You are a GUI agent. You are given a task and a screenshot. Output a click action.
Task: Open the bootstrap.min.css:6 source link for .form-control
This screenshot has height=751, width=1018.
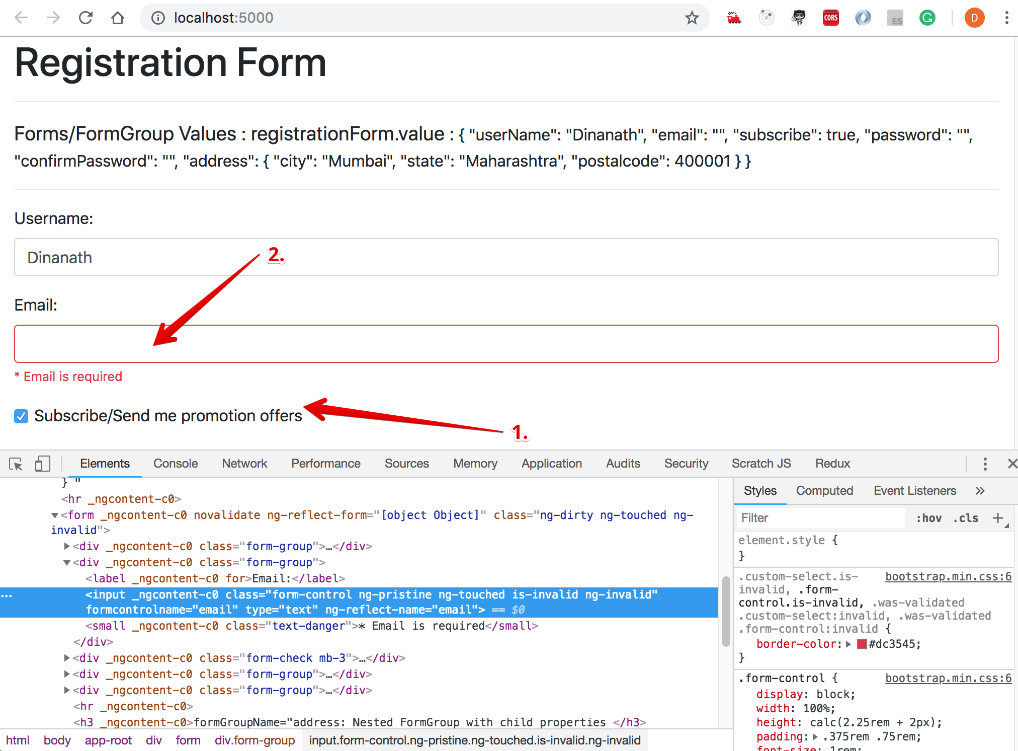[x=948, y=678]
